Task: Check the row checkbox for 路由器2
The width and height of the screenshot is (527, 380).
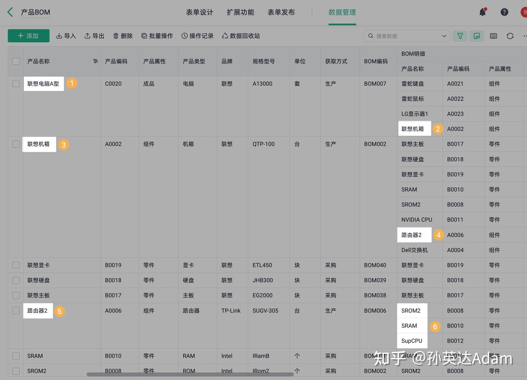Action: [x=16, y=310]
